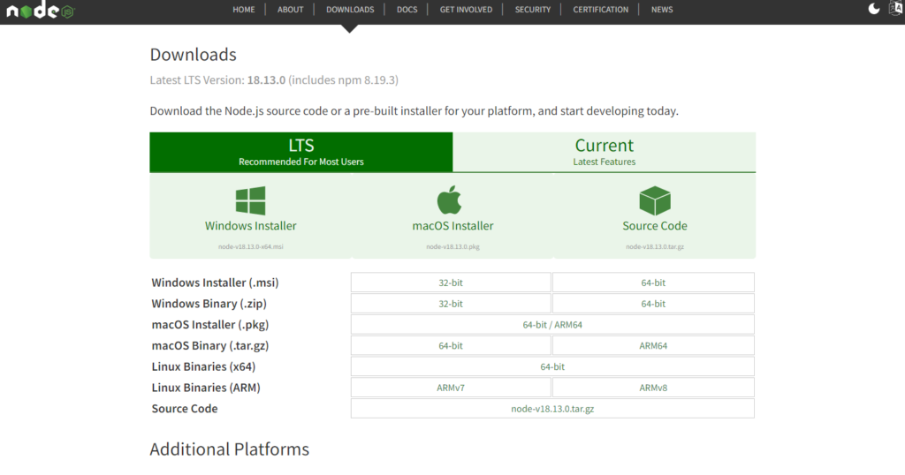The height and width of the screenshot is (475, 905).
Task: Switch to the Current tab
Action: point(605,152)
